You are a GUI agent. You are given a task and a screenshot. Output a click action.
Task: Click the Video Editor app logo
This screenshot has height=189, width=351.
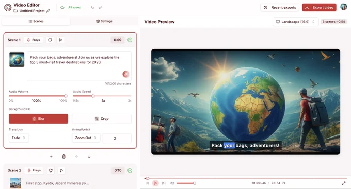point(8,7)
